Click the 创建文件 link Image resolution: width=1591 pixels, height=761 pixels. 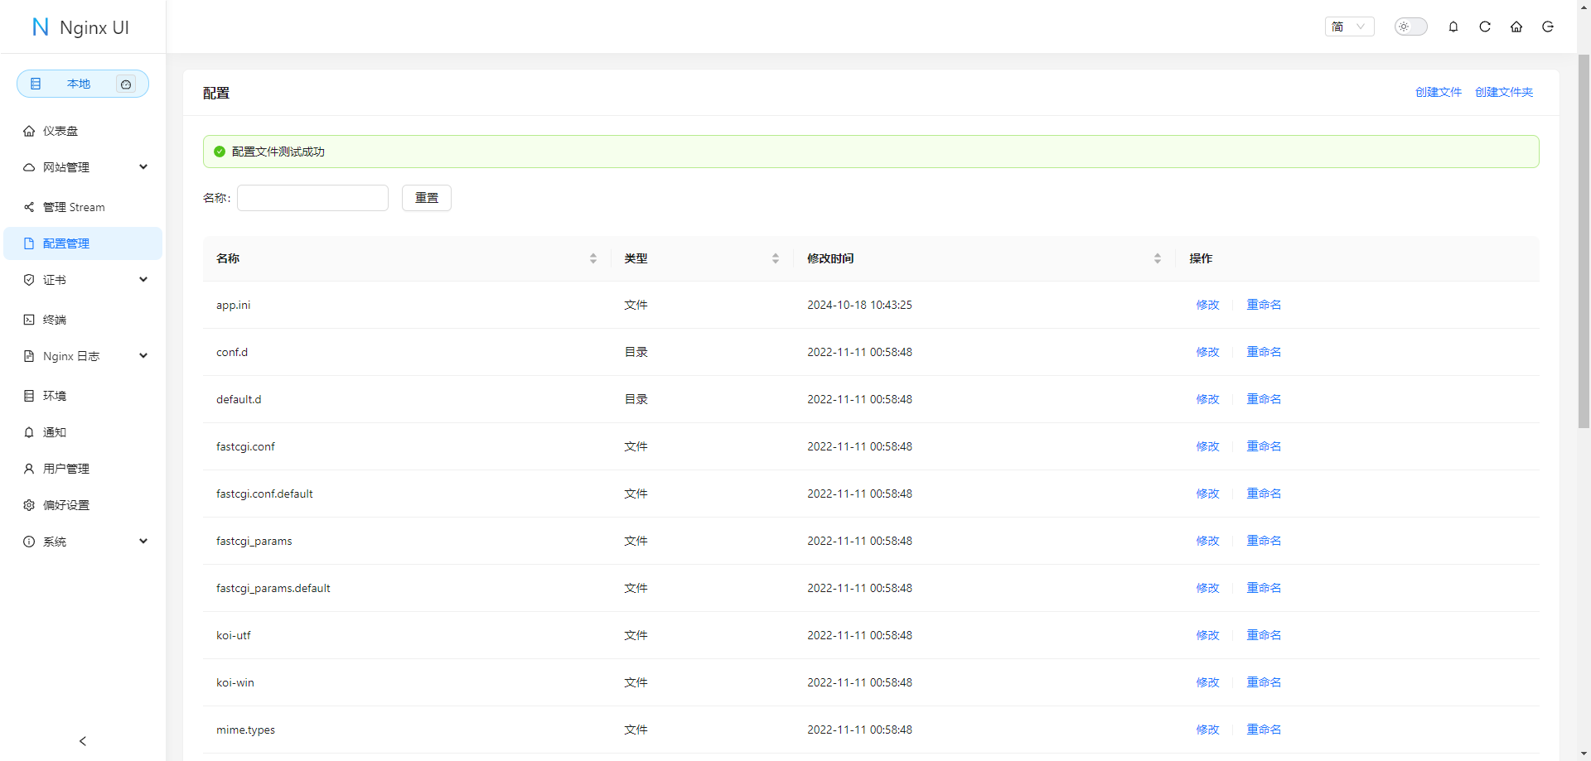click(1438, 92)
